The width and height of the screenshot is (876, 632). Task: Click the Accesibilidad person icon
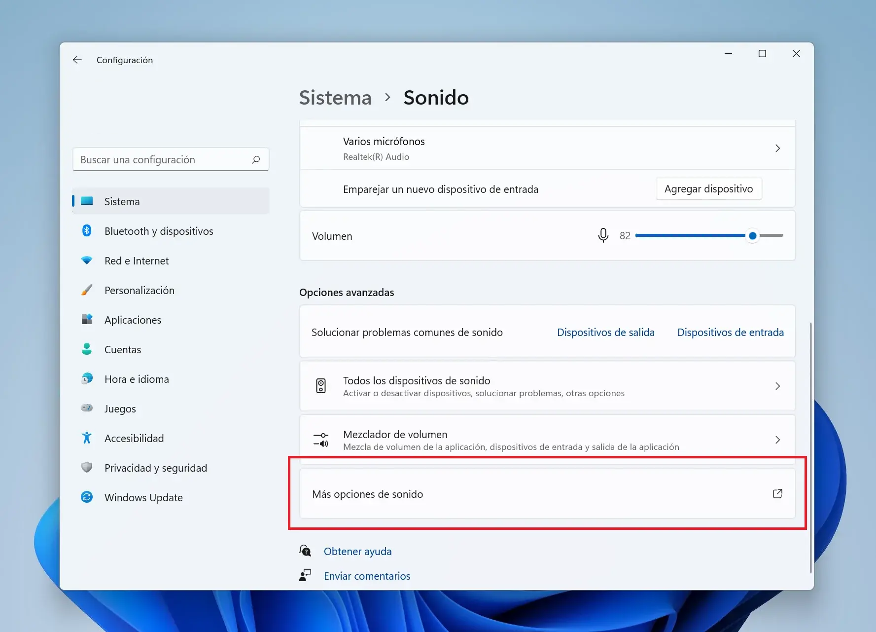[87, 438]
